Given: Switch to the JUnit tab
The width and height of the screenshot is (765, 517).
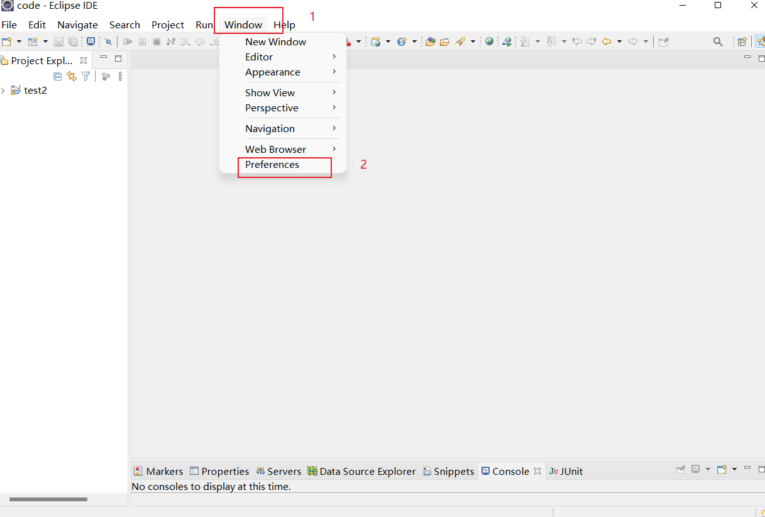Looking at the screenshot, I should (x=566, y=471).
